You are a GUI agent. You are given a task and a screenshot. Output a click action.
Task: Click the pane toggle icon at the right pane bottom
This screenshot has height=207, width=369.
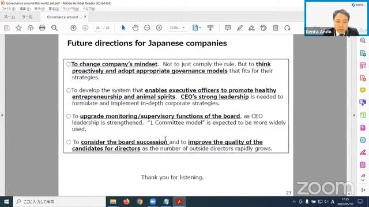click(x=363, y=190)
